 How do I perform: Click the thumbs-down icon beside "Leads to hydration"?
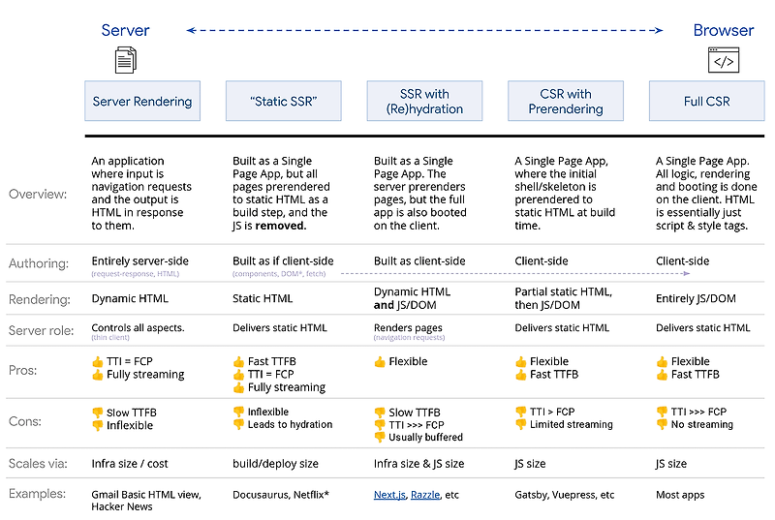pos(239,424)
